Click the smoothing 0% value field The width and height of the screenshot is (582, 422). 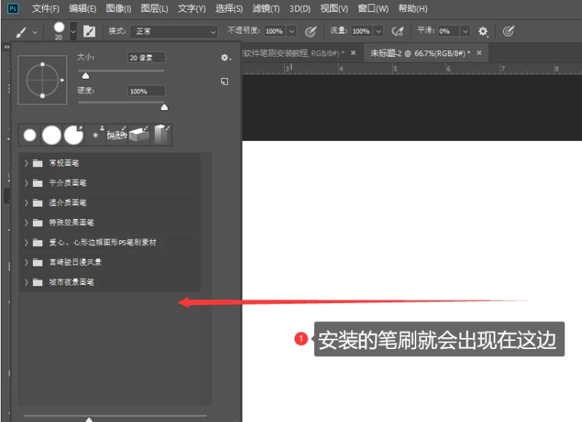point(448,31)
